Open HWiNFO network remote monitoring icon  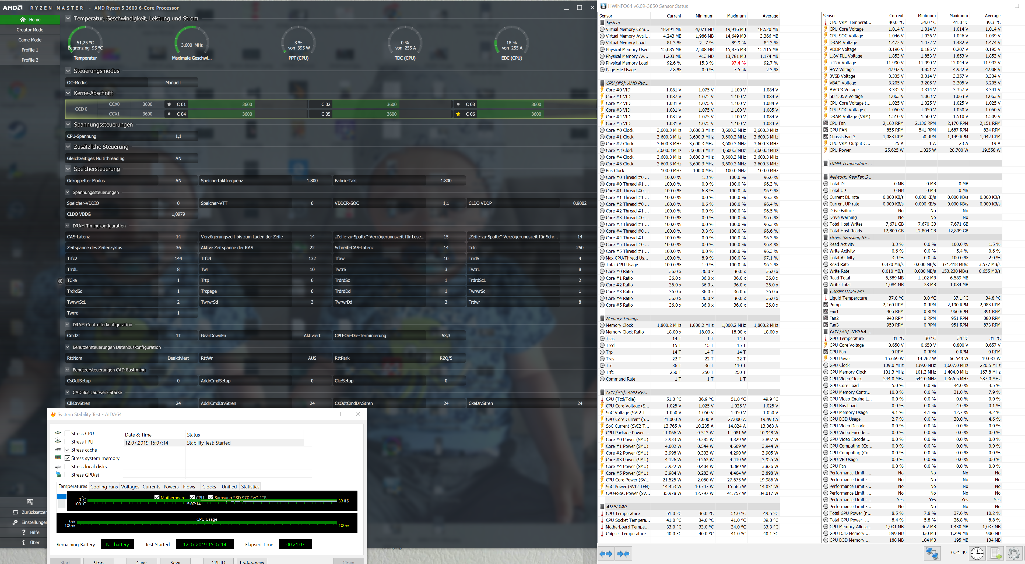coord(932,553)
